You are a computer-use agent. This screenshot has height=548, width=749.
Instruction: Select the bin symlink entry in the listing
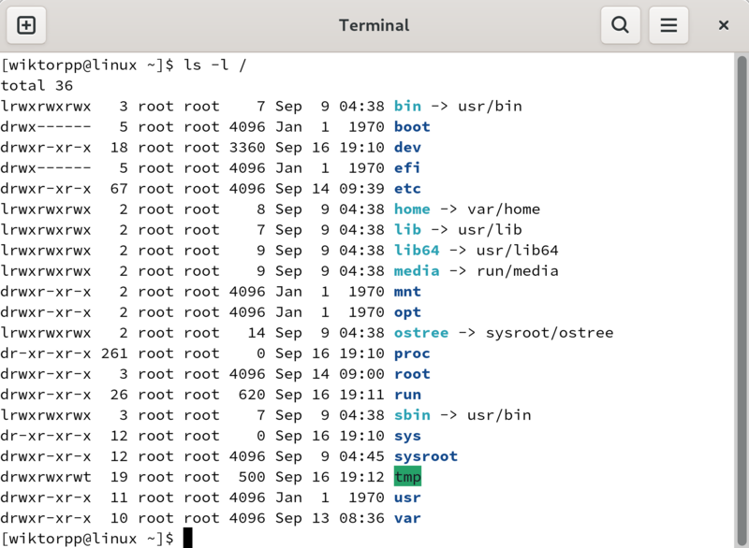(406, 106)
